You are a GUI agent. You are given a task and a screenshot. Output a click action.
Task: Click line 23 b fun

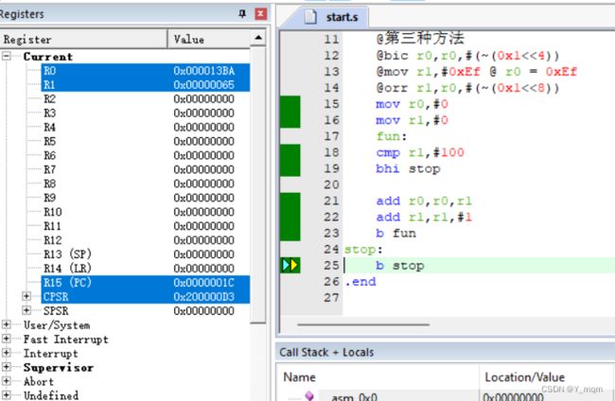(x=395, y=233)
